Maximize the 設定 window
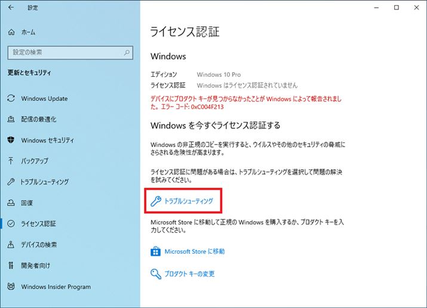 point(397,8)
